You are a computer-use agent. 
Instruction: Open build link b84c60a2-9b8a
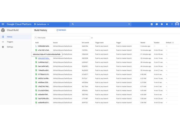pyautogui.click(x=44, y=58)
